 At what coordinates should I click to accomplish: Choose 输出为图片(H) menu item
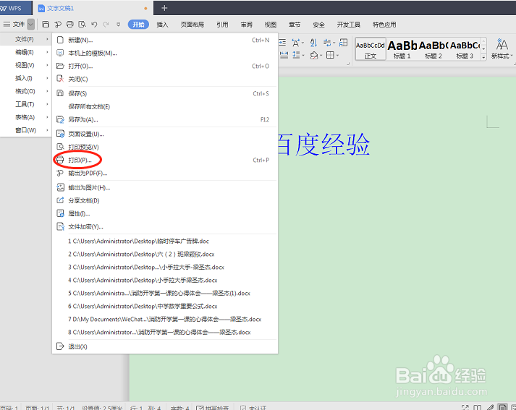coord(164,188)
